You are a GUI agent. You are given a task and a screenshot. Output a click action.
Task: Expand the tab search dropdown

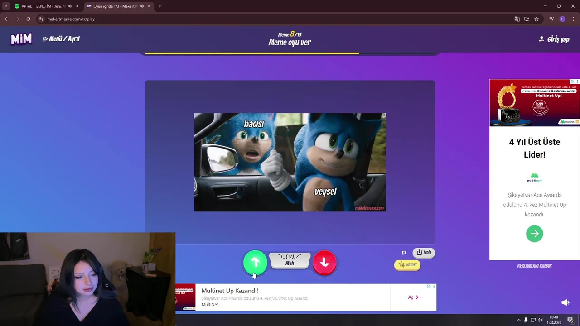coord(5,6)
